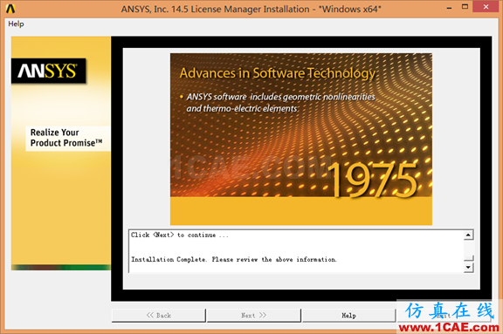The height and width of the screenshot is (334, 503).
Task: Click the Next button
Action: tap(254, 316)
